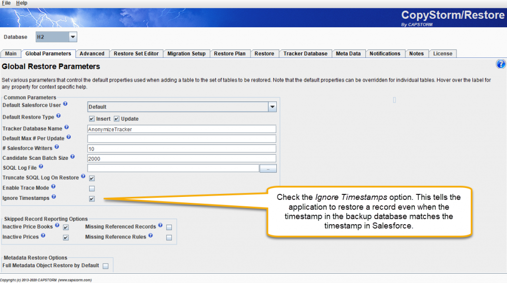This screenshot has width=507, height=283.
Task: Go to the Restore Plan tab
Action: coord(230,53)
